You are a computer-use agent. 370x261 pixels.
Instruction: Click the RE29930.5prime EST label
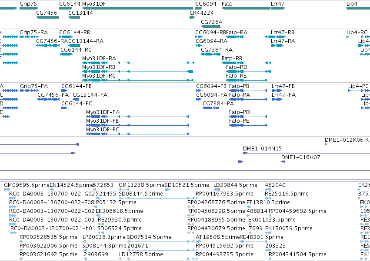(120, 220)
